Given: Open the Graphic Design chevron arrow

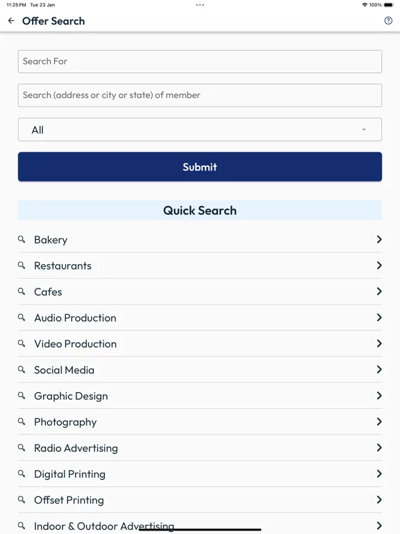Looking at the screenshot, I should pyautogui.click(x=379, y=396).
